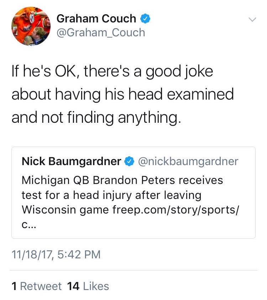Open the @nickbaumgardner handle link

coord(188,162)
